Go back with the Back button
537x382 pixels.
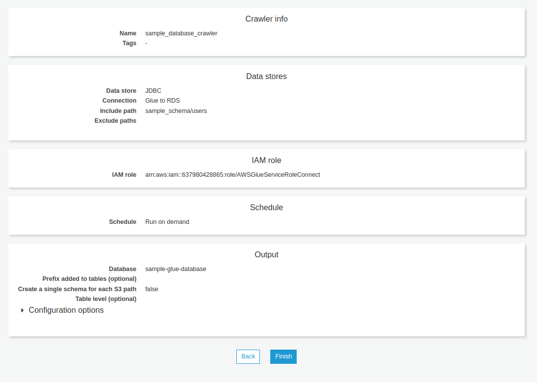click(x=248, y=356)
